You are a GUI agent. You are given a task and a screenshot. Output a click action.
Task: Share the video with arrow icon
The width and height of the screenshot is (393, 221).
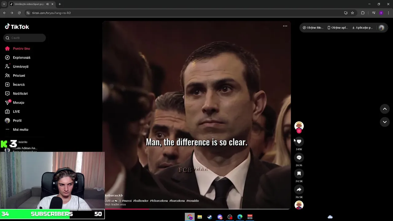pyautogui.click(x=299, y=189)
